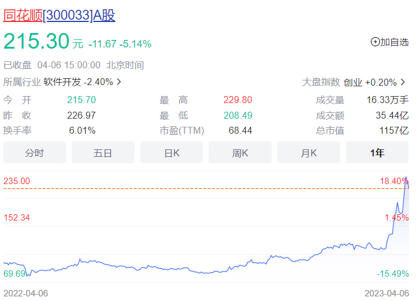Click the change percent -5.14%

pos(136,44)
